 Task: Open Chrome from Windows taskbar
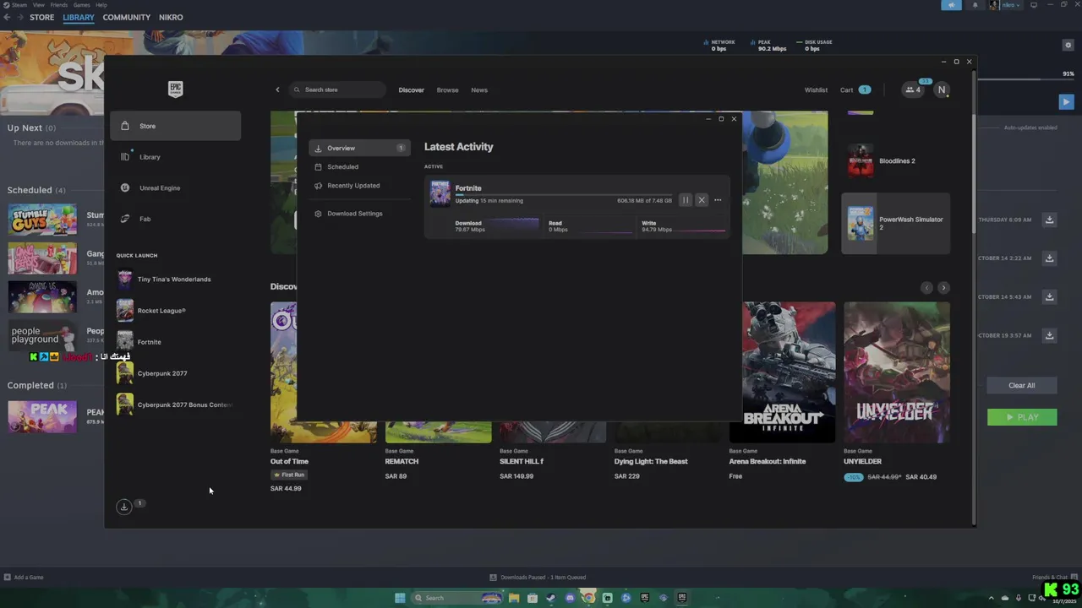click(588, 598)
